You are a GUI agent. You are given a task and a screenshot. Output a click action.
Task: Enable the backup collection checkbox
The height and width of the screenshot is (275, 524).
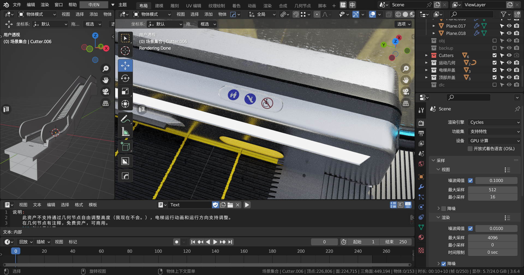click(x=495, y=48)
